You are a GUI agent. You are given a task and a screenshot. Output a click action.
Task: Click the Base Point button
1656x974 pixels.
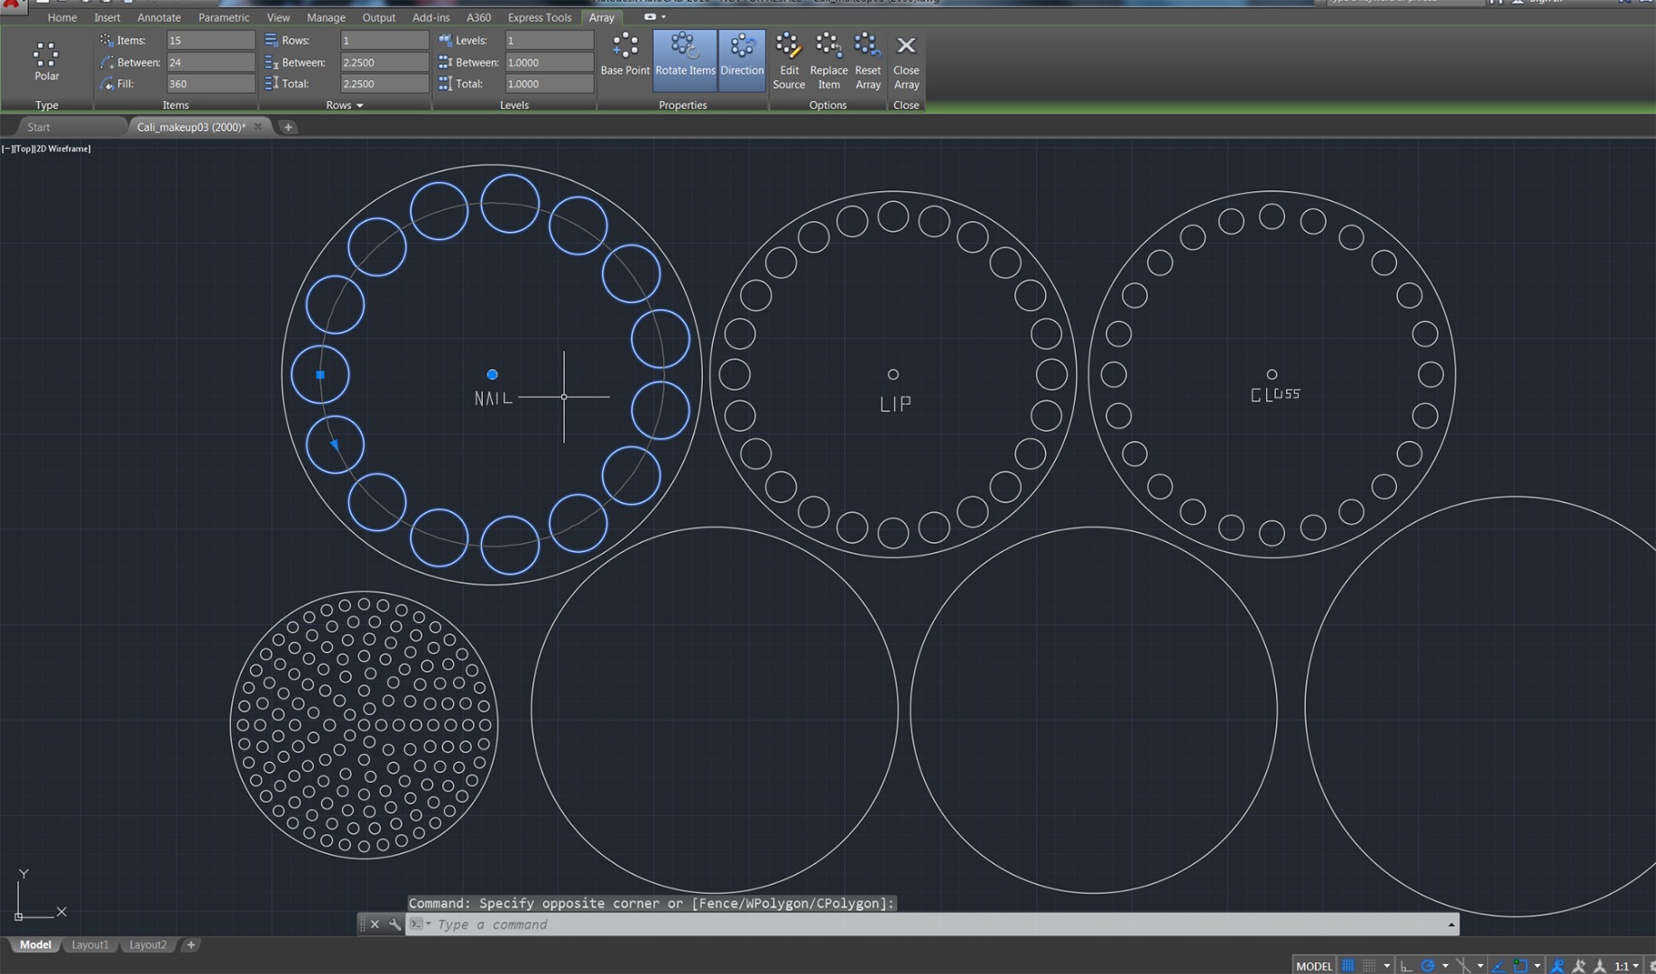click(624, 55)
